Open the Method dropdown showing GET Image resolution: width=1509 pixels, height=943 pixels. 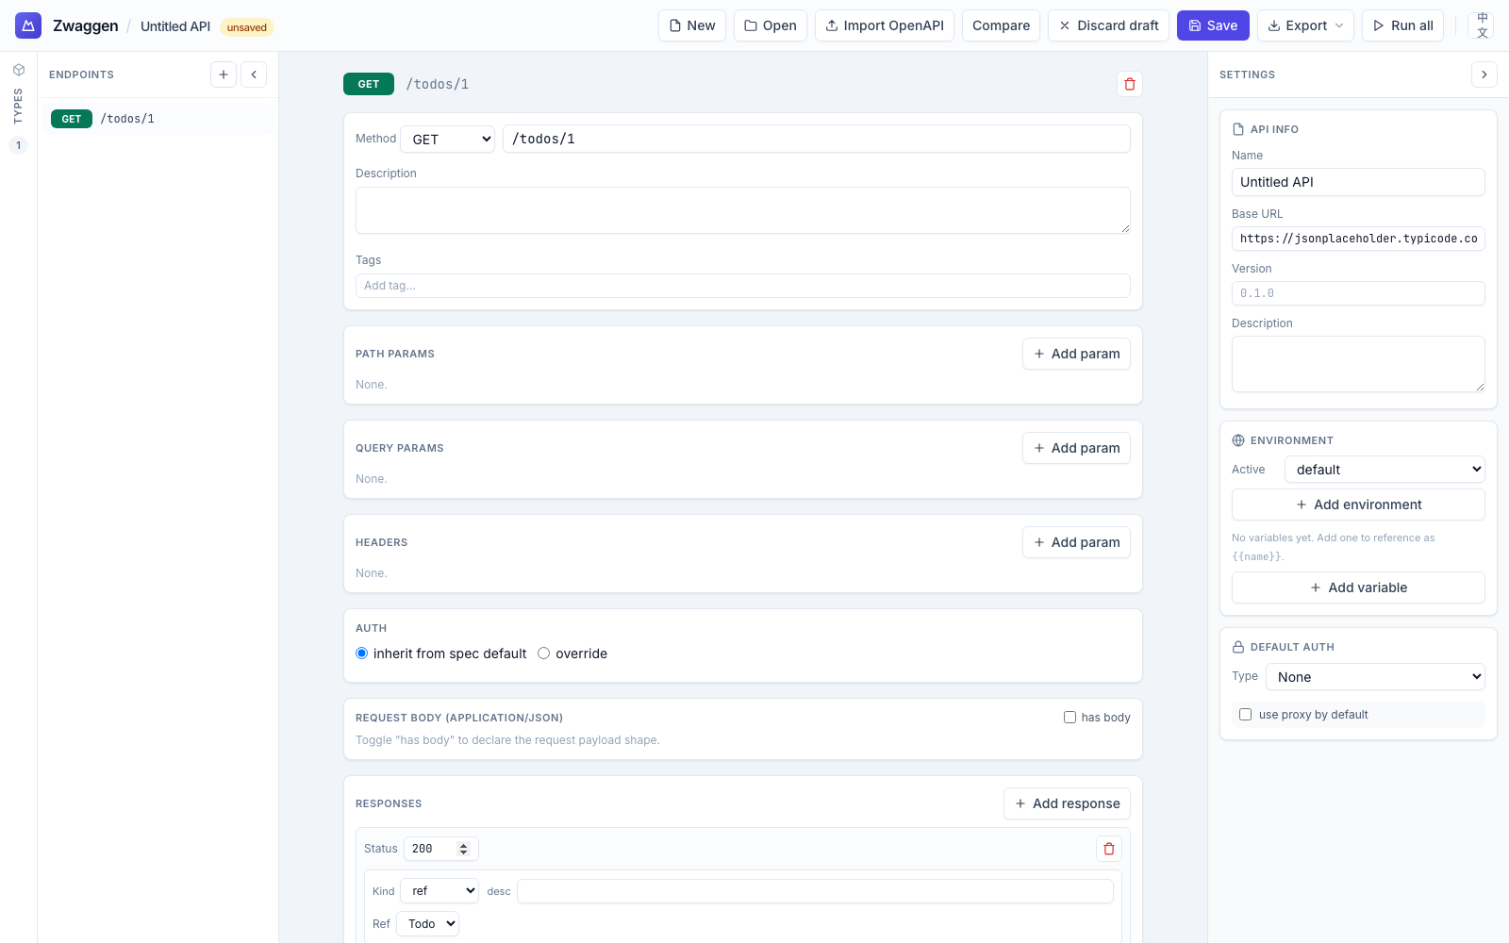447,139
